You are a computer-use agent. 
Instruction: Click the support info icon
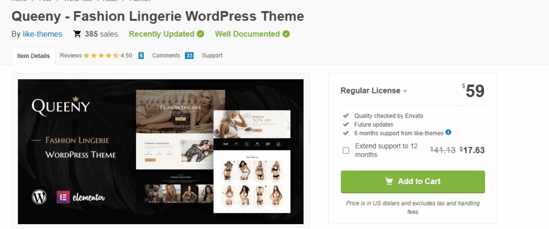pos(448,133)
